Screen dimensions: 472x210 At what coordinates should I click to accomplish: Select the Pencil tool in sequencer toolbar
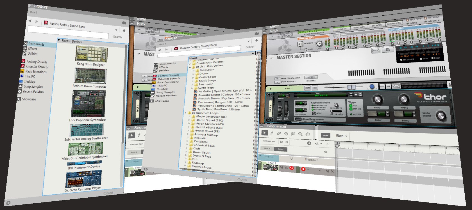click(x=272, y=133)
